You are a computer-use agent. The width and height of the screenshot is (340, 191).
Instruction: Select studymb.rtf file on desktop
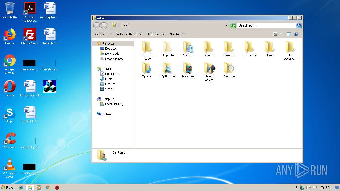click(x=49, y=37)
